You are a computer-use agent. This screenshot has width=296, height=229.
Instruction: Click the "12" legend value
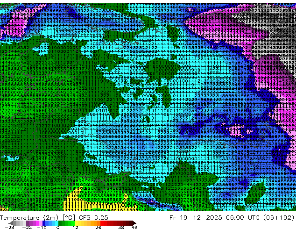pyautogui.click(x=76, y=227)
